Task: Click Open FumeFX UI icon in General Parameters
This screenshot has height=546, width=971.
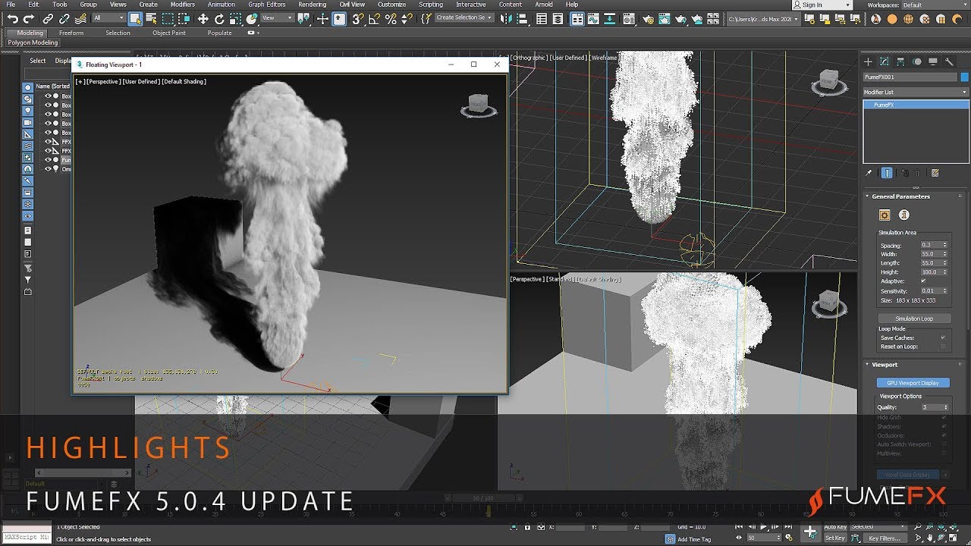Action: (885, 215)
